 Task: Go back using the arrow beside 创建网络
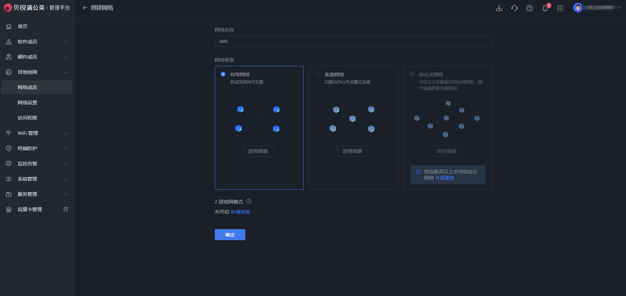tap(85, 8)
